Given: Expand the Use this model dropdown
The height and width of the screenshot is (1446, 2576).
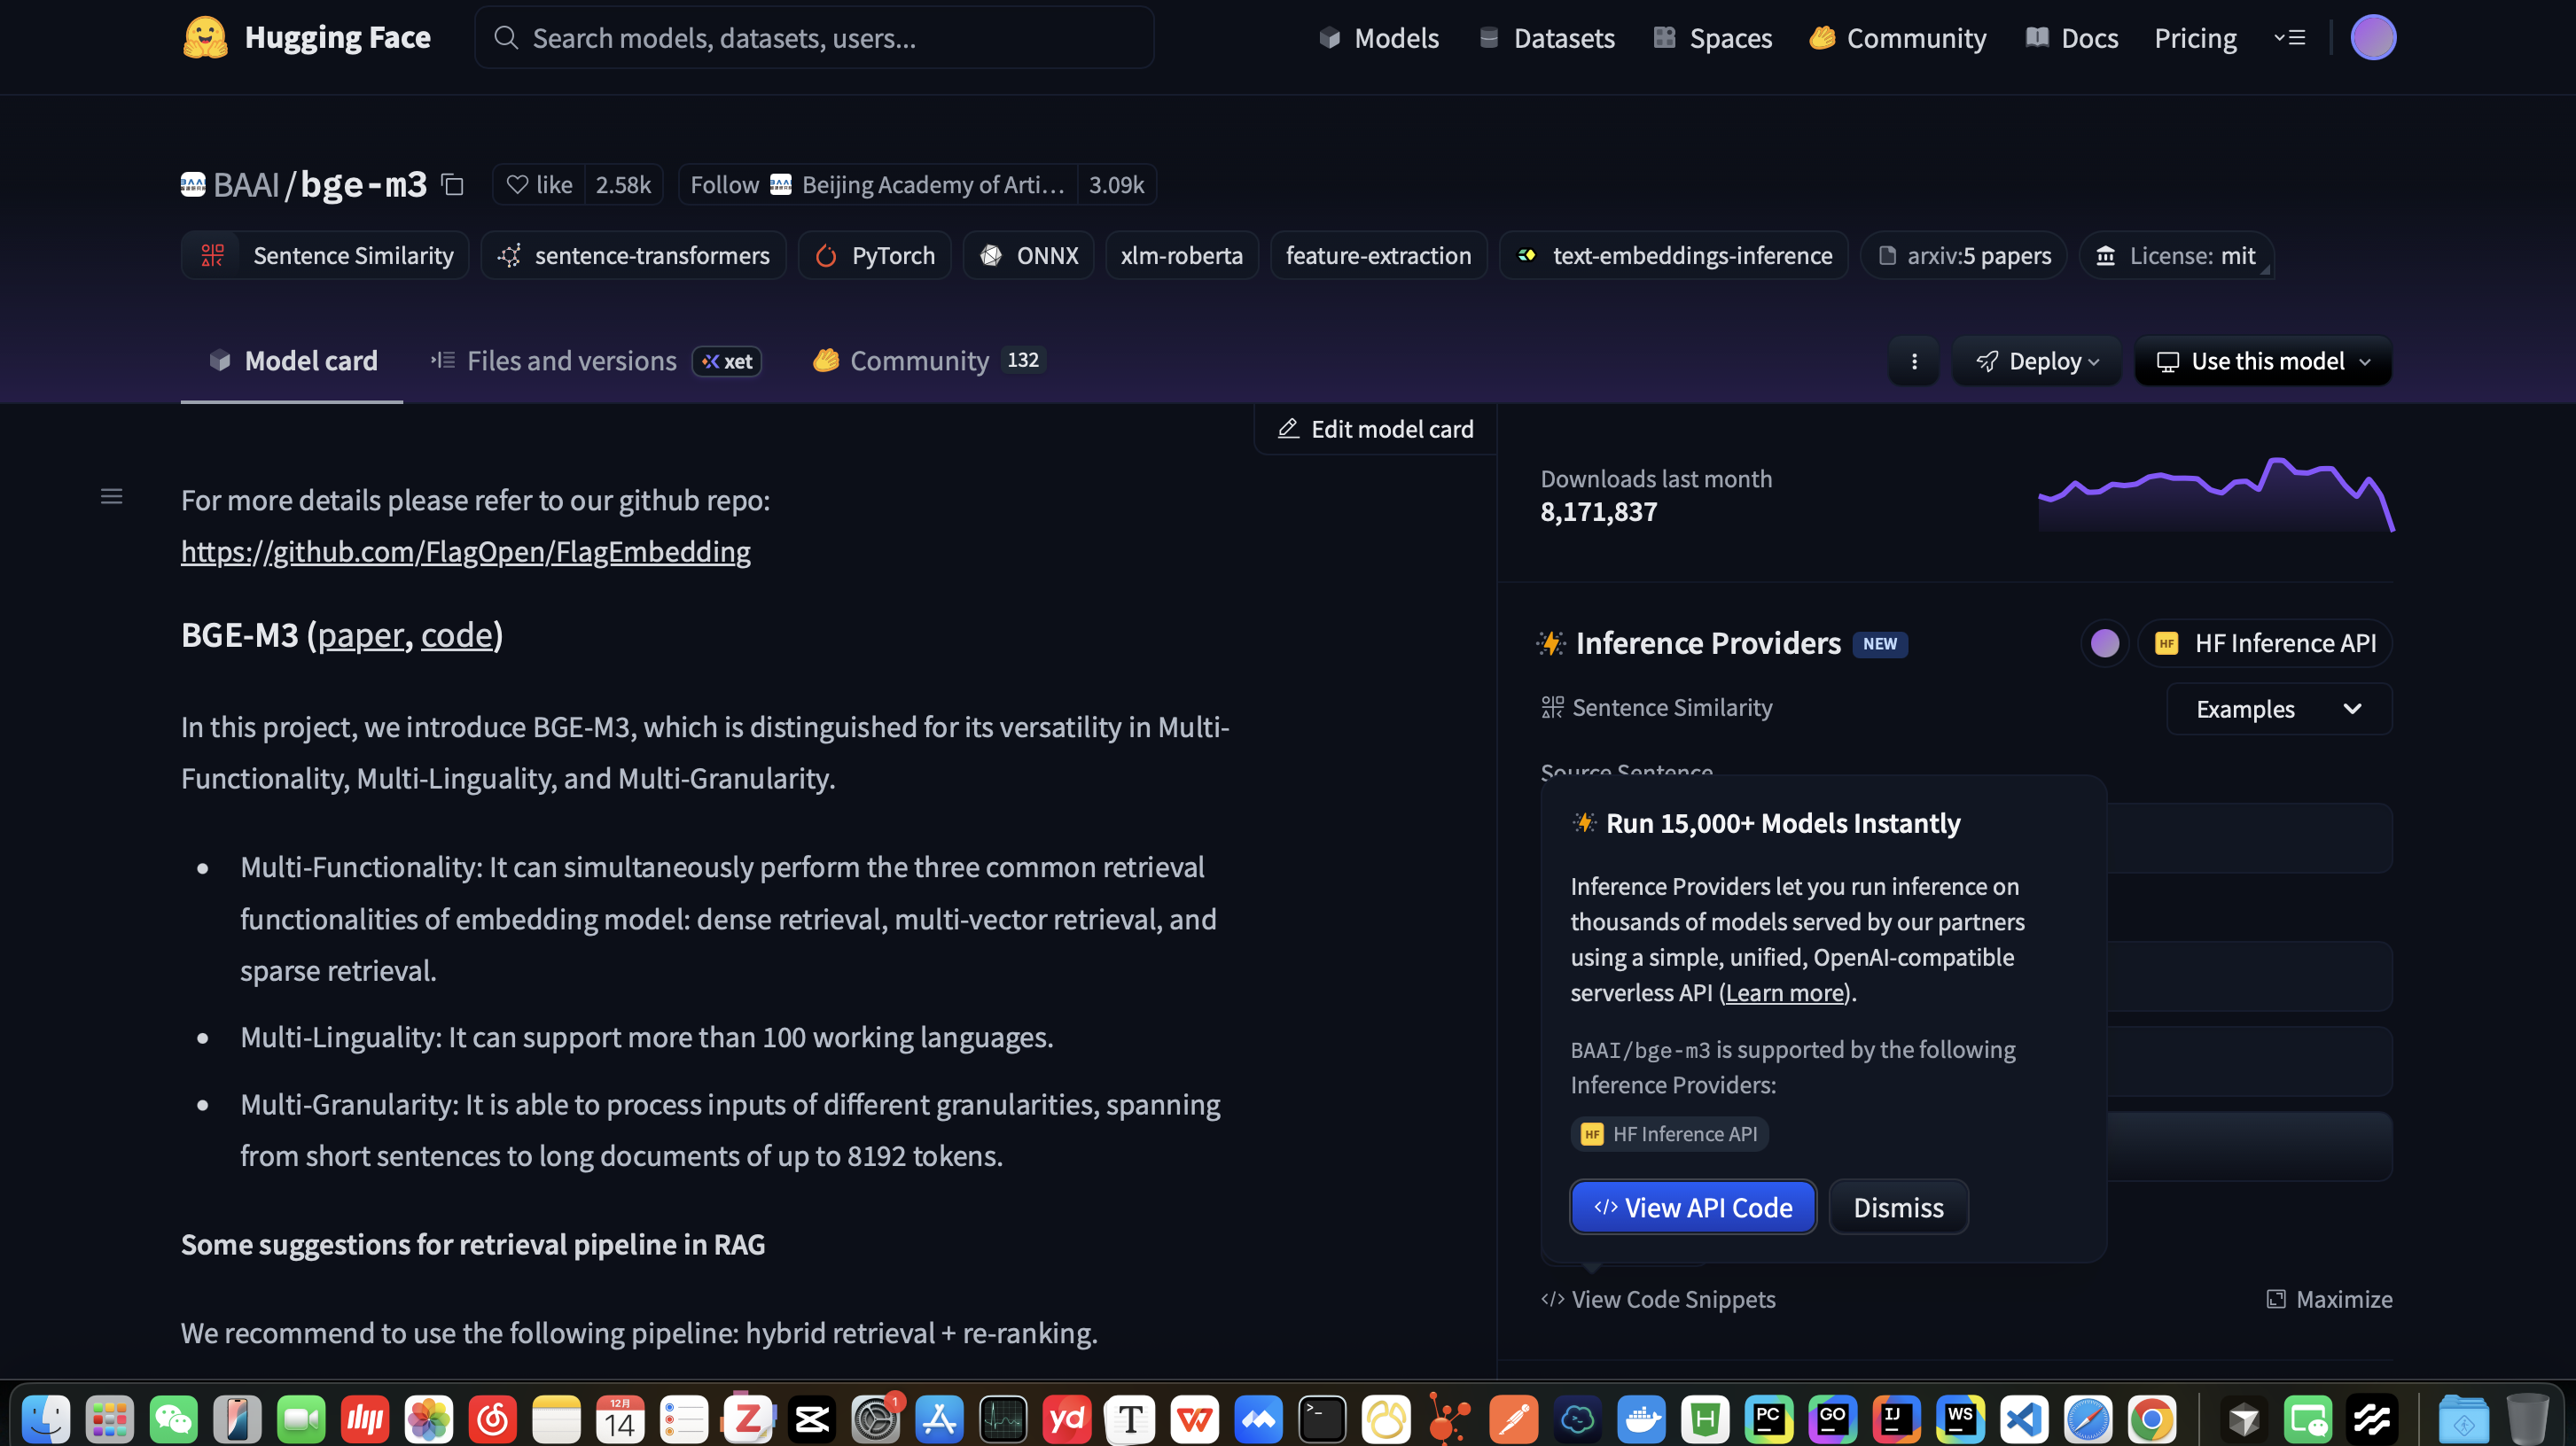Looking at the screenshot, I should (2263, 361).
